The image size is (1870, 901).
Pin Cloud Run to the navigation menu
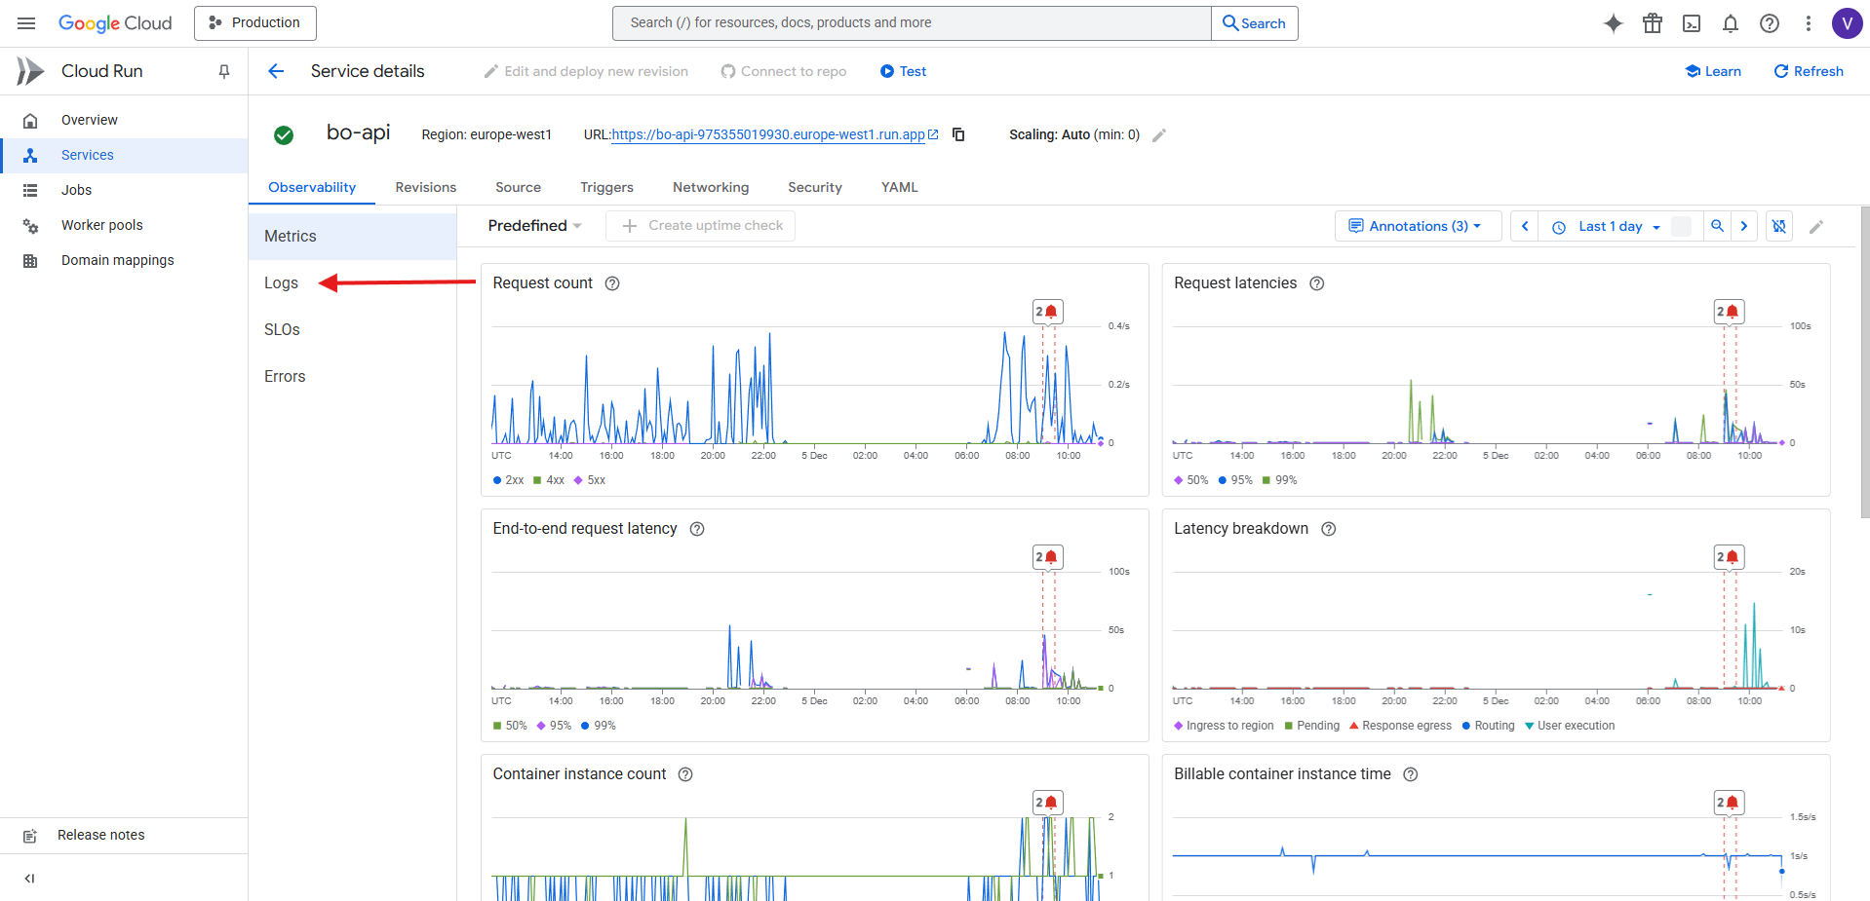(x=223, y=70)
